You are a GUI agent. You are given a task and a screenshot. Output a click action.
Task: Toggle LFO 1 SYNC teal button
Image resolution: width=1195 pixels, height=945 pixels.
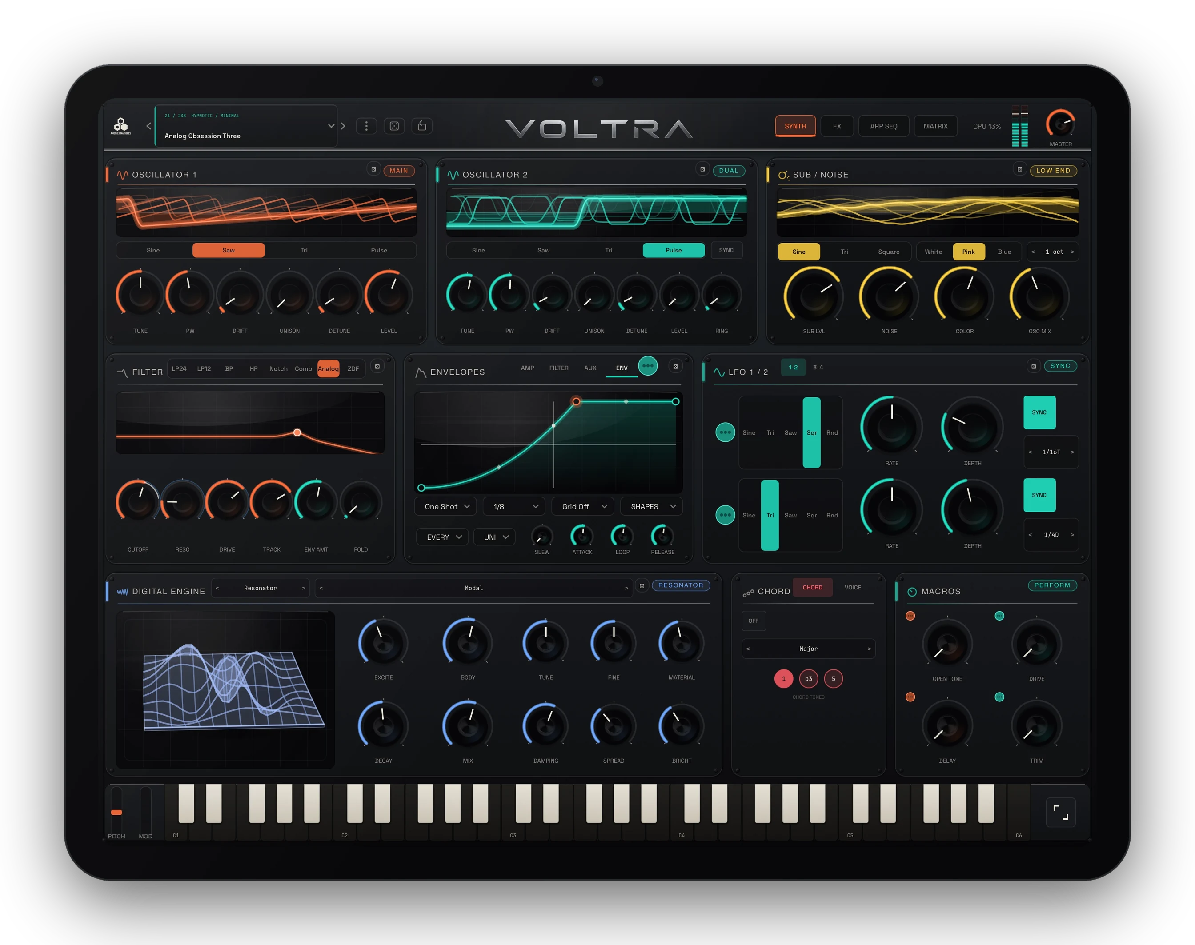1039,413
